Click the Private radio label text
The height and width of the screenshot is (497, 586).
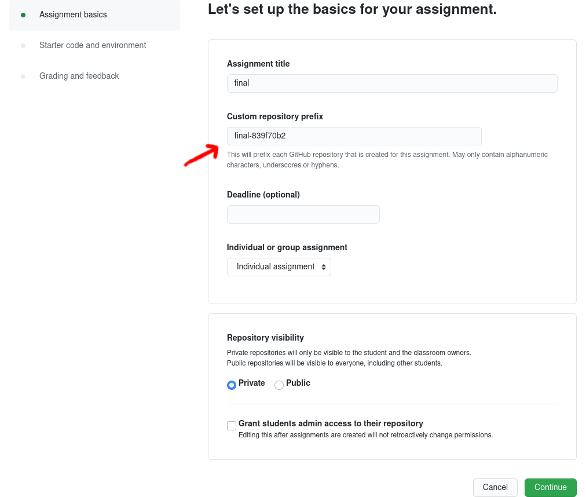click(252, 383)
